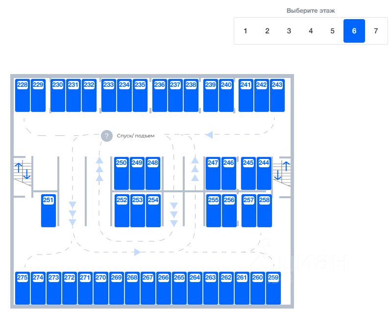Select floor 2 tab
The width and height of the screenshot is (392, 312).
[x=267, y=31]
